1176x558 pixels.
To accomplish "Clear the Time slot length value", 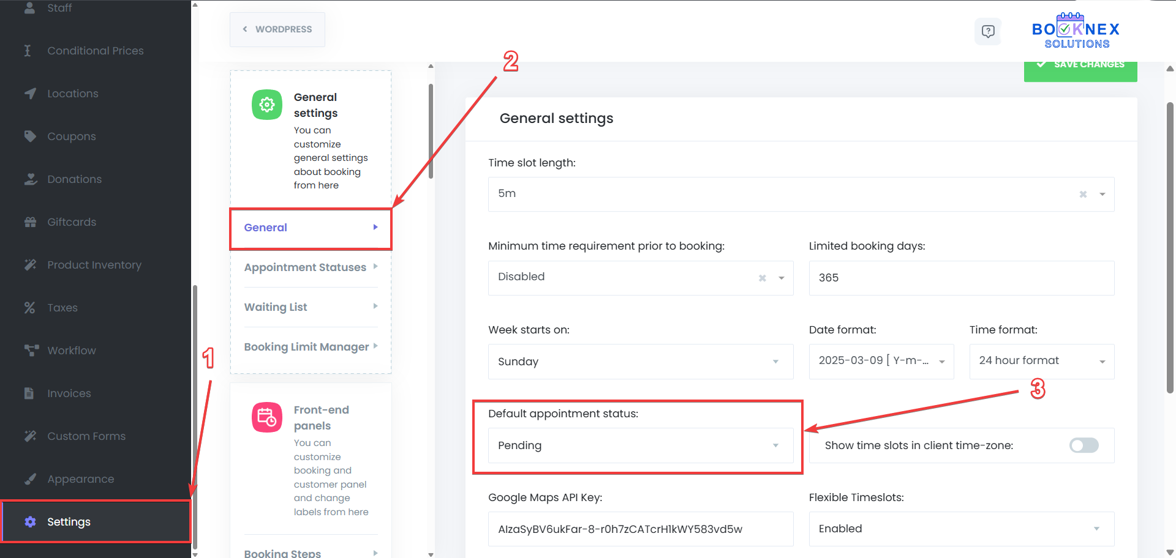I will click(x=1083, y=194).
